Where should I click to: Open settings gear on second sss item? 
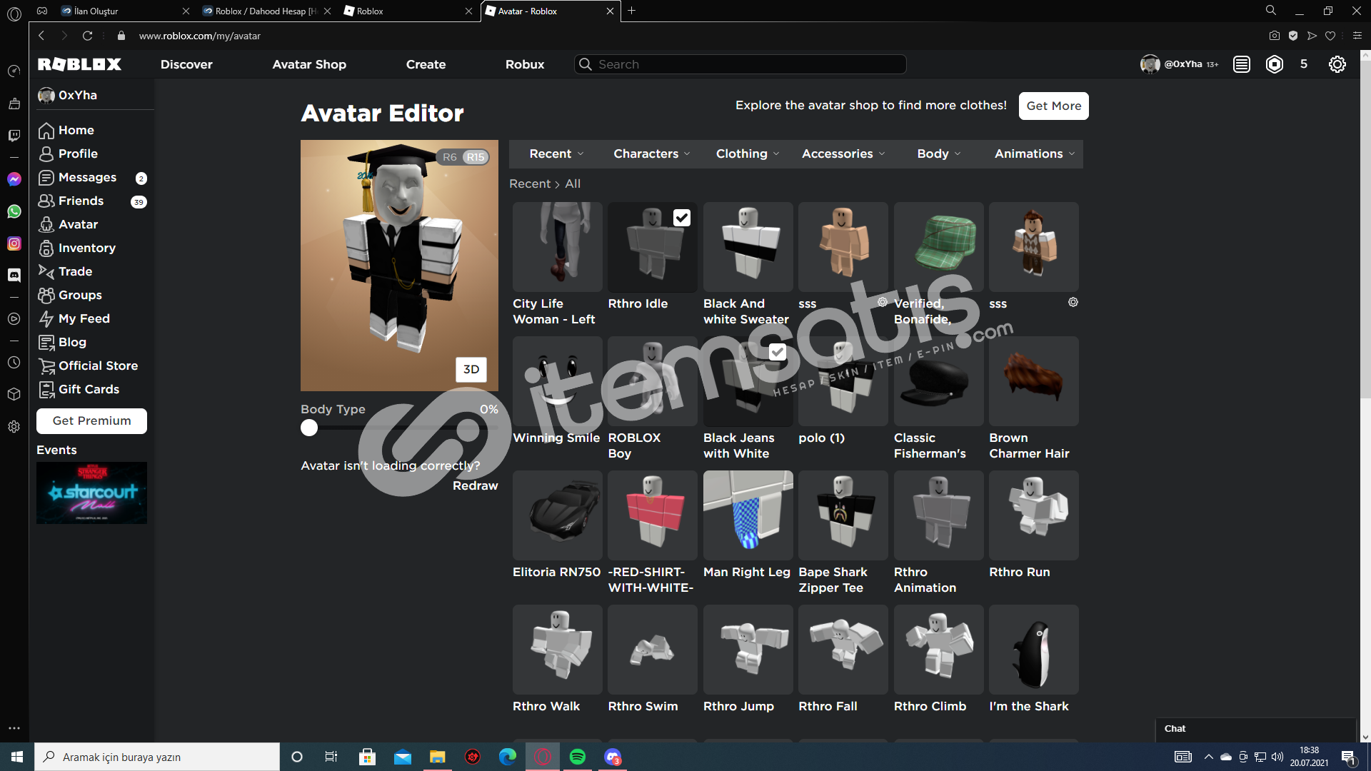click(x=1073, y=303)
